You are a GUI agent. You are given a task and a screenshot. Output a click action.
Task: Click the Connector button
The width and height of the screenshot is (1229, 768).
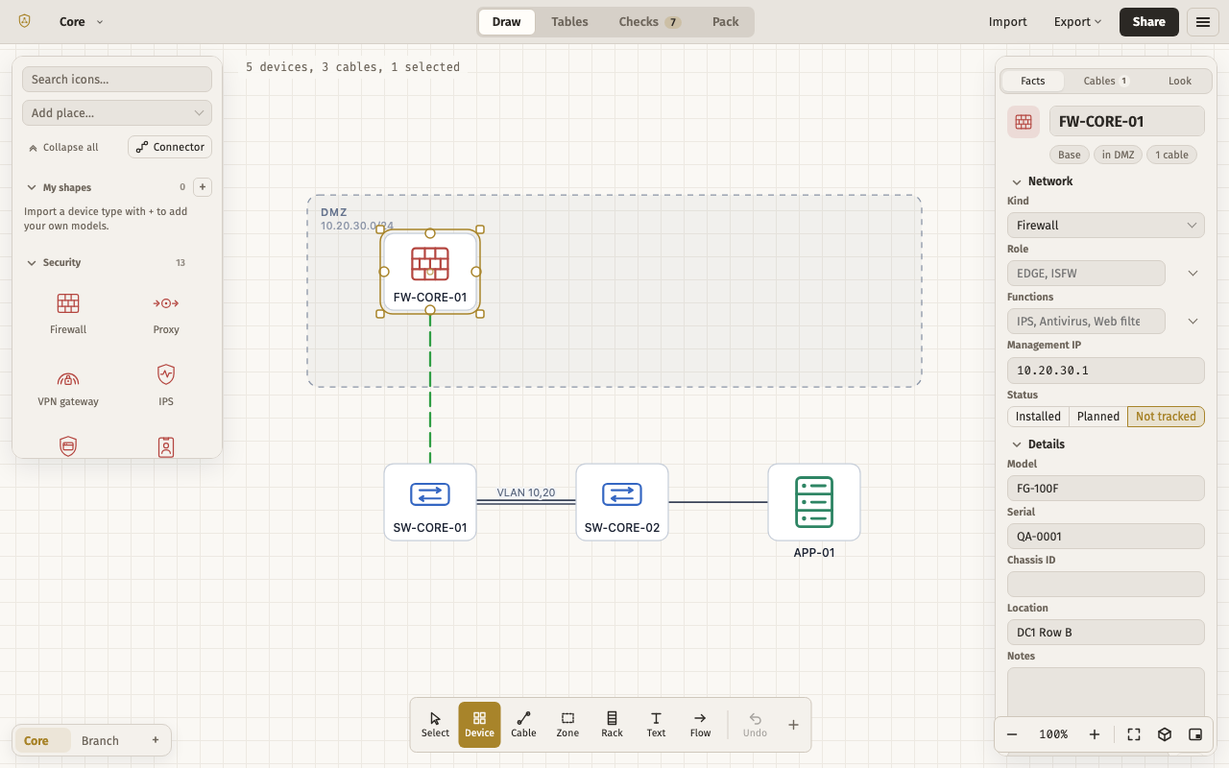170,147
